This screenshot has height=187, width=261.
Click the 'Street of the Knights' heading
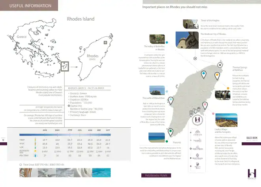pyautogui.click(x=210, y=21)
